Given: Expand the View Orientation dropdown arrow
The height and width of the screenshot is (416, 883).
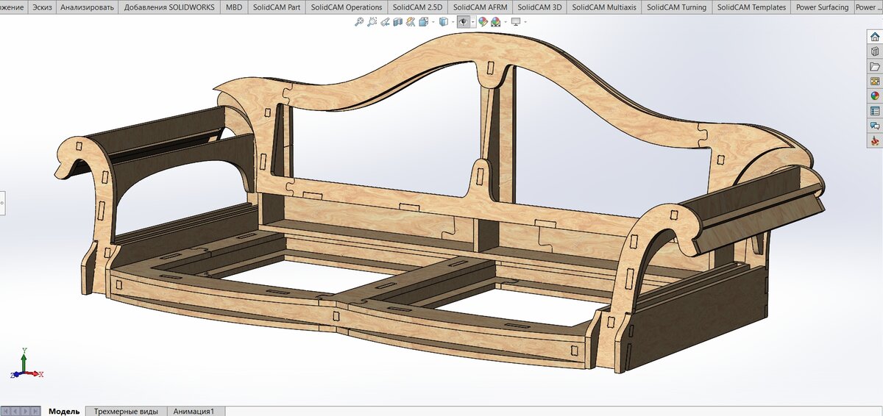Looking at the screenshot, I should 433,22.
